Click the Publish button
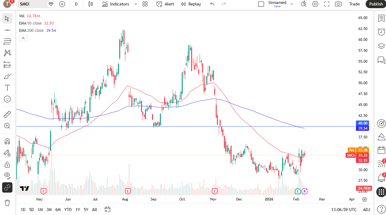Image resolution: width=386 pixels, height=215 pixels. (x=376, y=4)
